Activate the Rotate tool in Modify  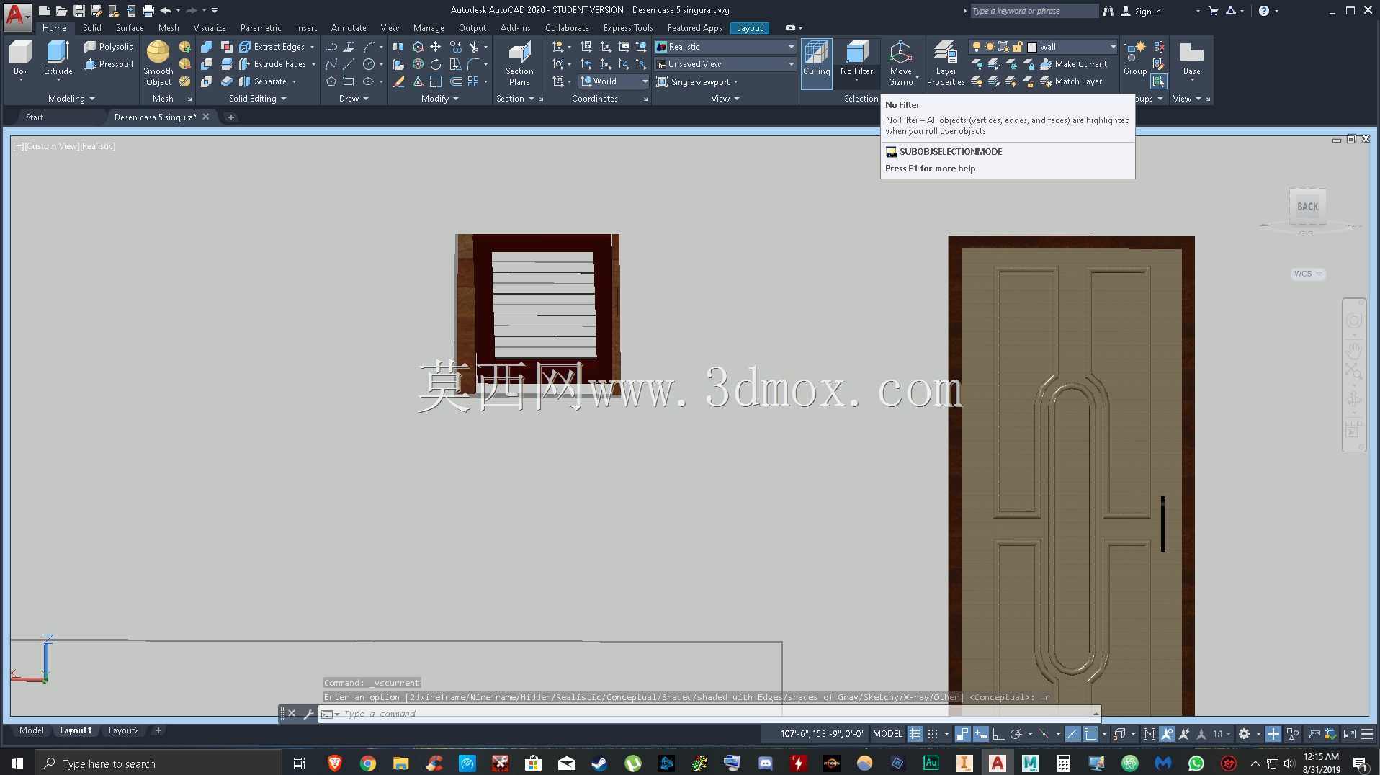tap(436, 64)
